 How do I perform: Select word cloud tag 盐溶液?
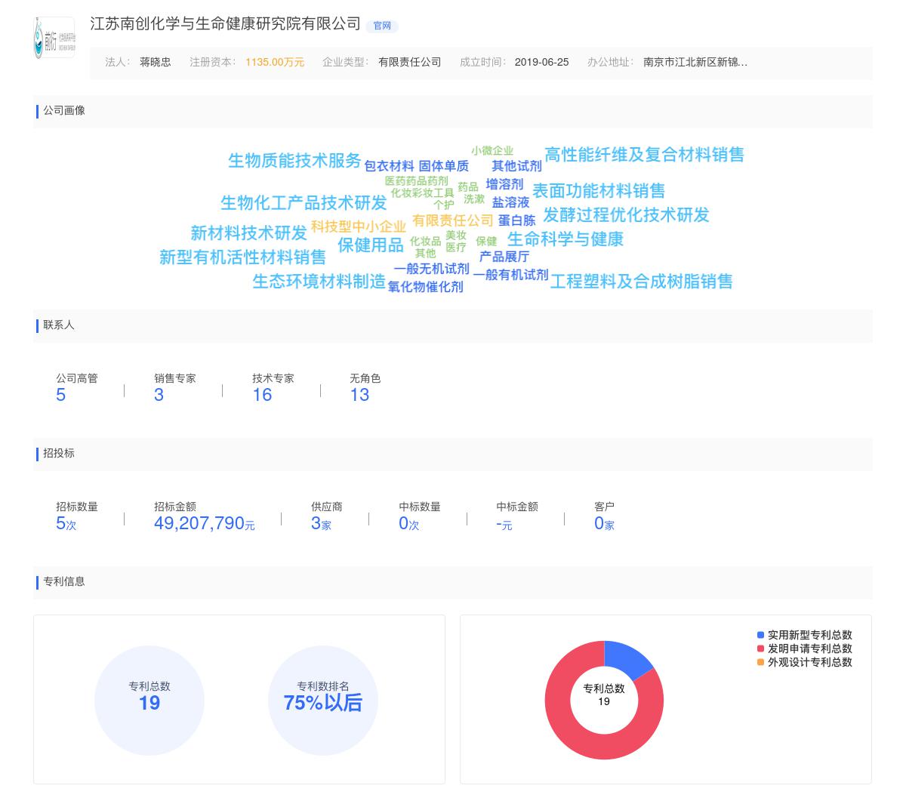(510, 202)
